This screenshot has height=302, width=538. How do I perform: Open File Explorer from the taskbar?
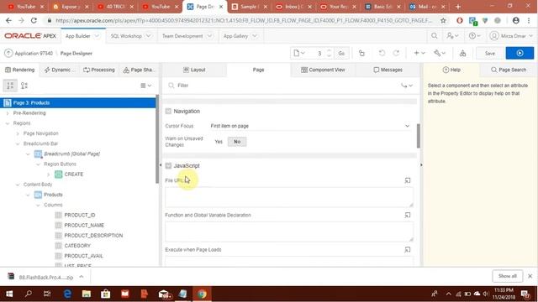(x=87, y=294)
